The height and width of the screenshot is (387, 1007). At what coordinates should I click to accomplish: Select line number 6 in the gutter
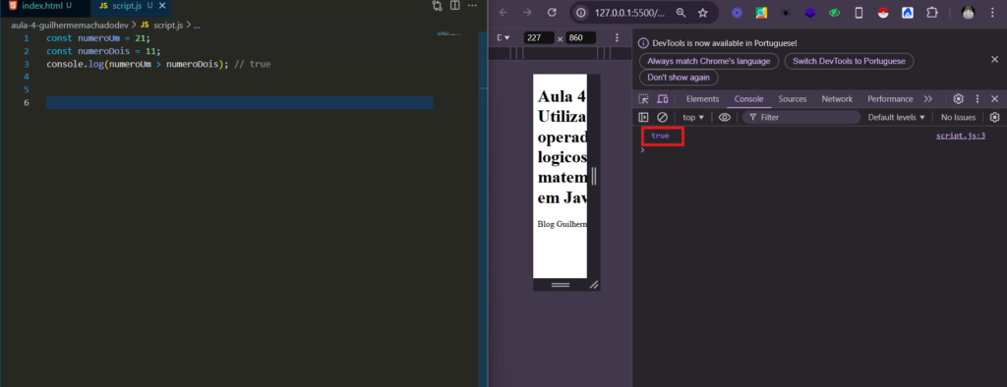(x=27, y=103)
